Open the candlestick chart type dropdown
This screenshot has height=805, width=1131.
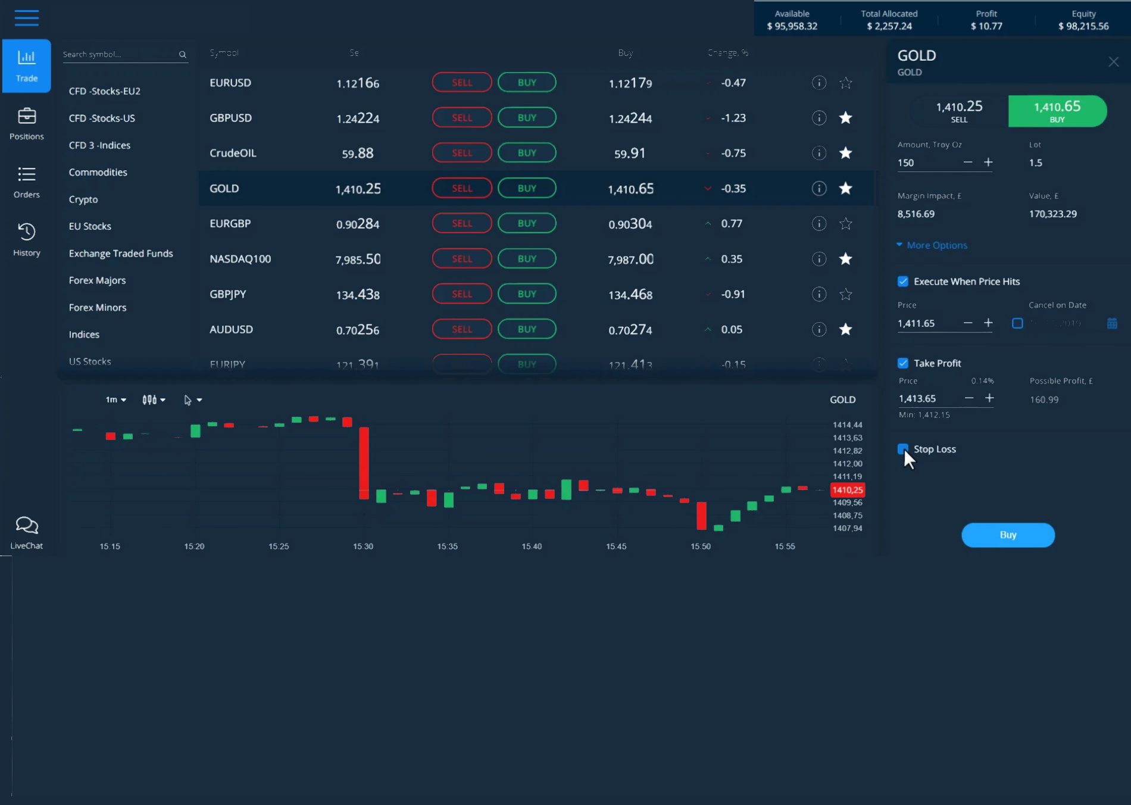click(154, 400)
